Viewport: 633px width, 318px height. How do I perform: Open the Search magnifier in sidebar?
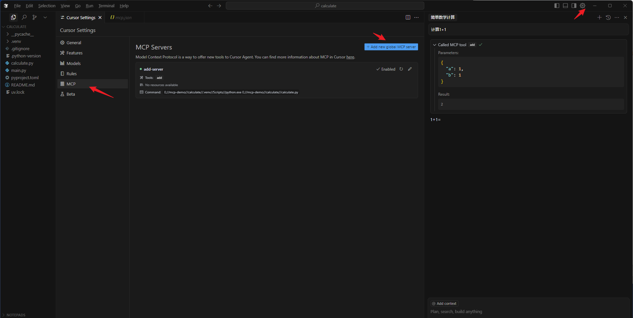(24, 17)
